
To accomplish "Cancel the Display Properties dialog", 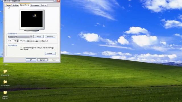I will click(x=42, y=60).
